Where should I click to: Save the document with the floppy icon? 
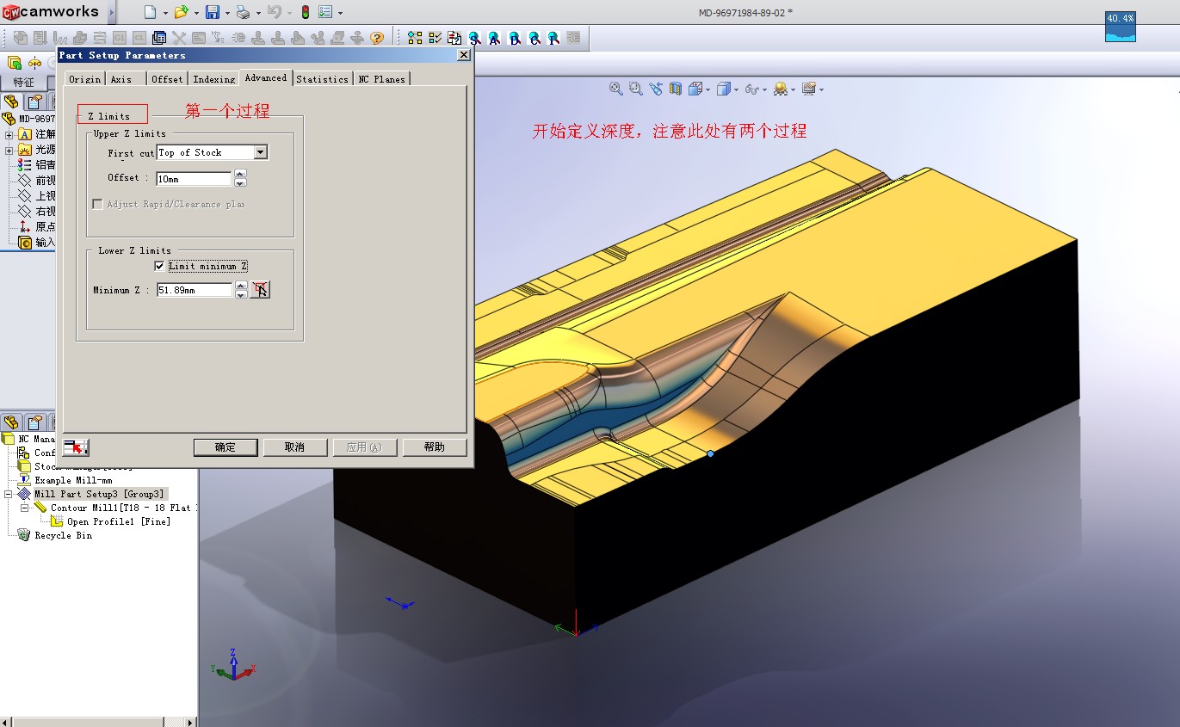coord(213,12)
